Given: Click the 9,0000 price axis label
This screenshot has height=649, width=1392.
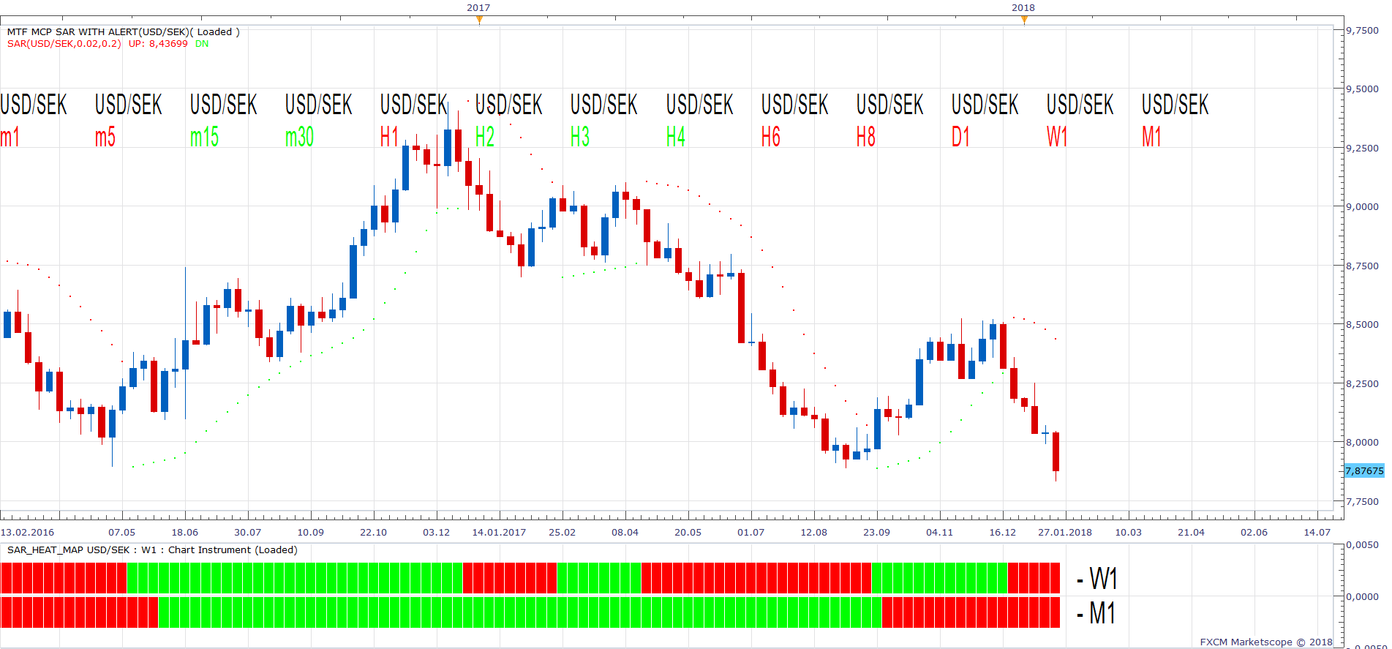Looking at the screenshot, I should coord(1363,206).
